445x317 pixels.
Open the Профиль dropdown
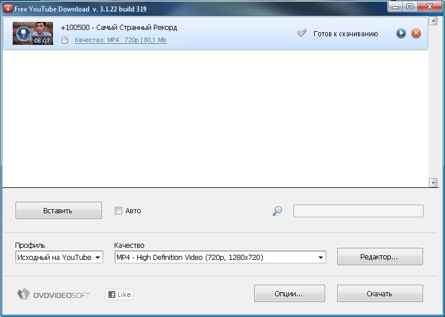pos(59,258)
